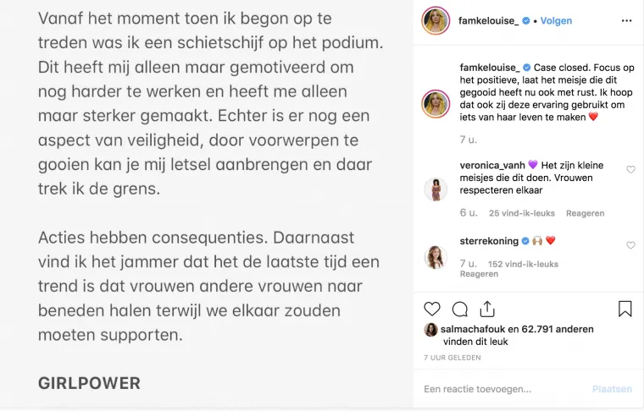644x411 pixels.
Task: Follow the account via Volgen
Action: [556, 21]
